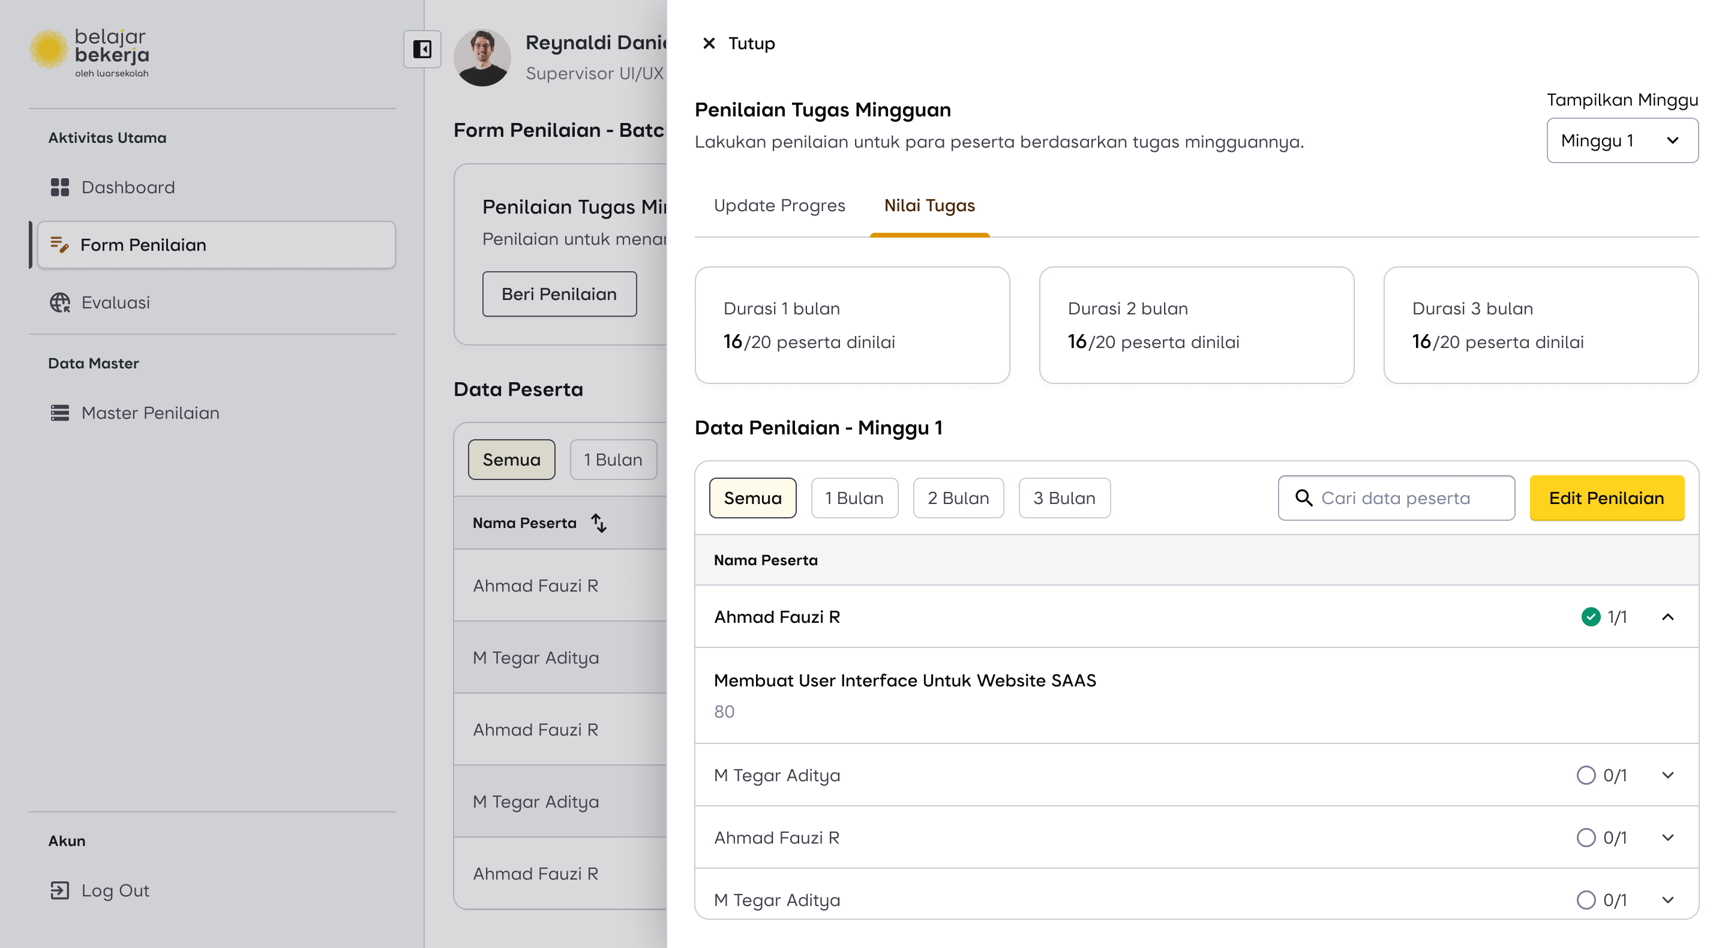Collapse the expanded Ahmad Fauzi R row
This screenshot has height=948, width=1728.
pyautogui.click(x=1668, y=617)
